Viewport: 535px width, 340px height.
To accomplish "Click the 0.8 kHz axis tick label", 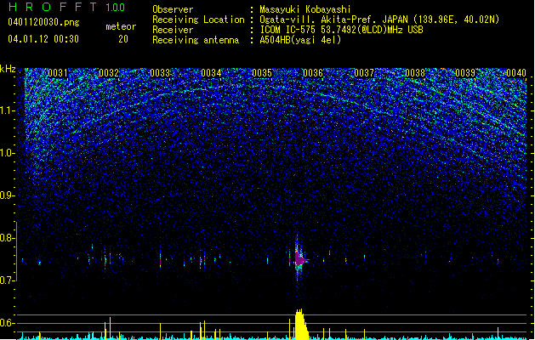I will pyautogui.click(x=7, y=238).
